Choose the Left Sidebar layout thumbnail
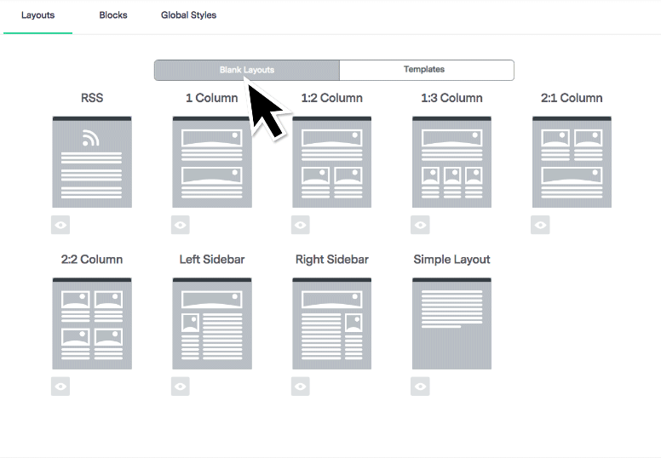The height and width of the screenshot is (458, 661). click(212, 323)
